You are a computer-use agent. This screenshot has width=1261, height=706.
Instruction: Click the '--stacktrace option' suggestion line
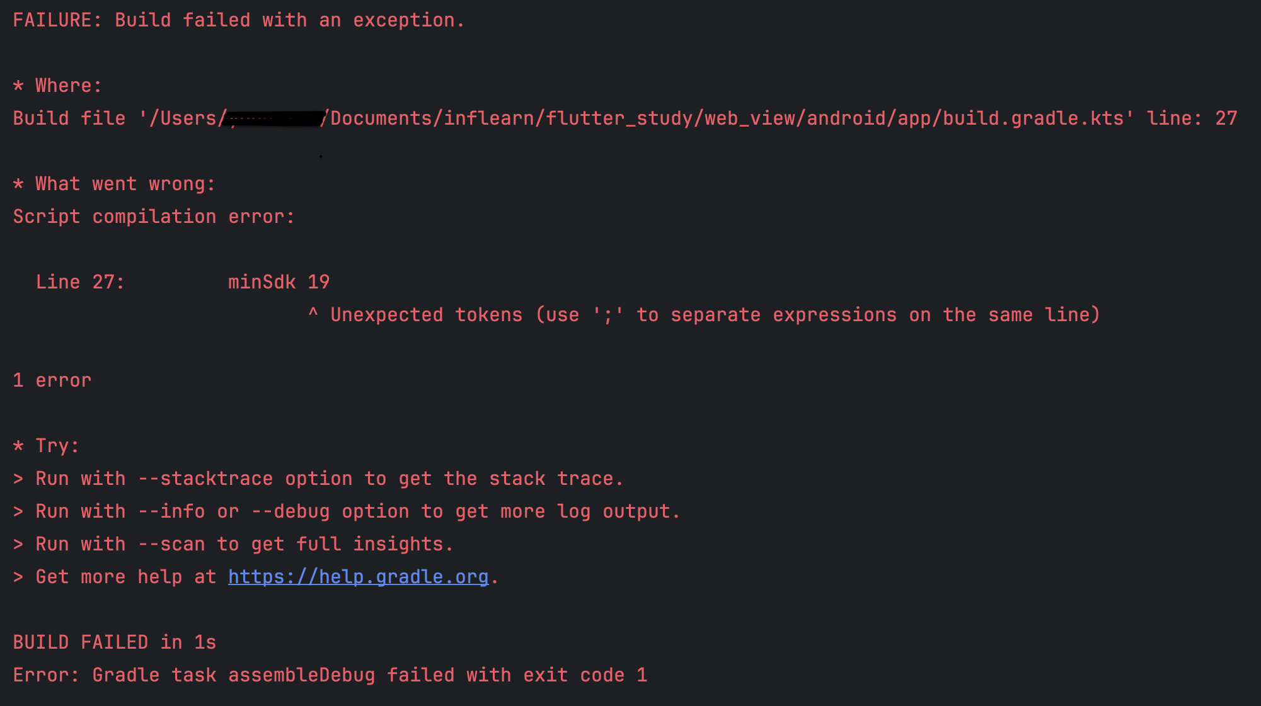tap(318, 479)
